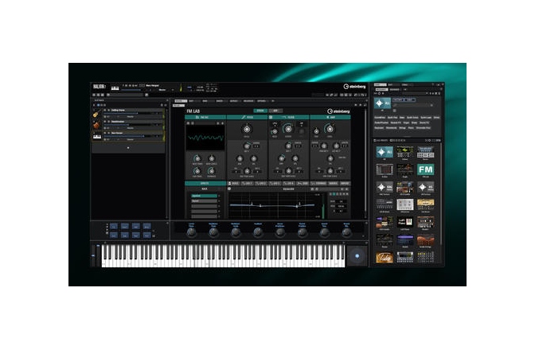Click the violin icon in the slot rack

[97, 125]
